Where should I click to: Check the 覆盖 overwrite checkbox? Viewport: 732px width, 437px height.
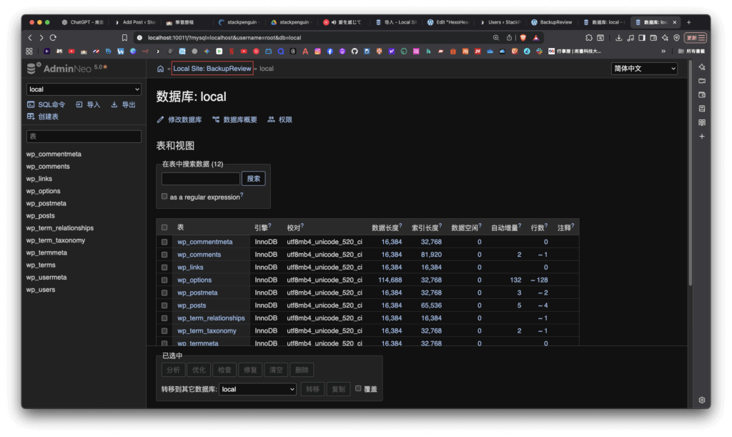tap(359, 388)
